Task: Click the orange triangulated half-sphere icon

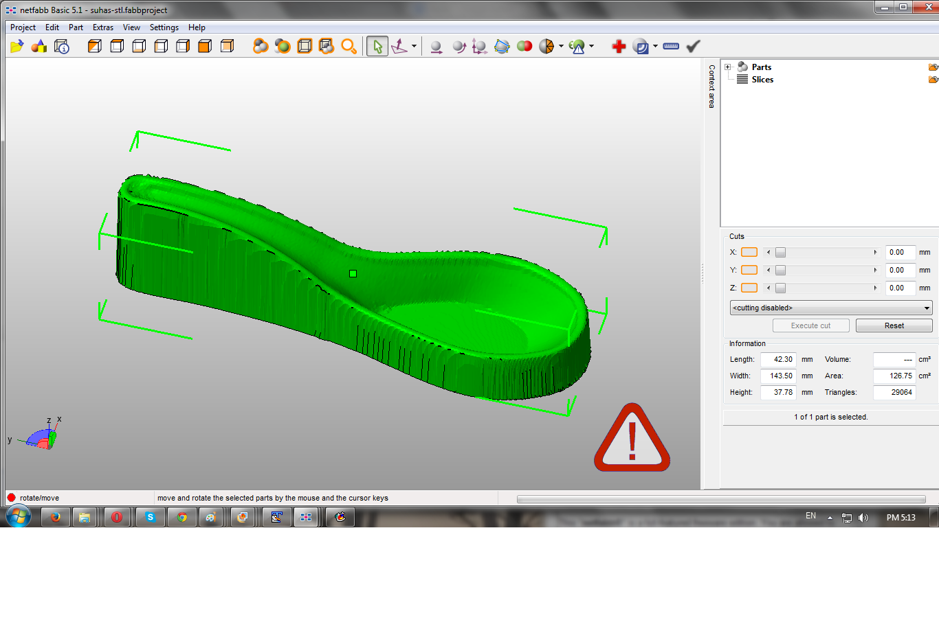Action: pyautogui.click(x=546, y=46)
